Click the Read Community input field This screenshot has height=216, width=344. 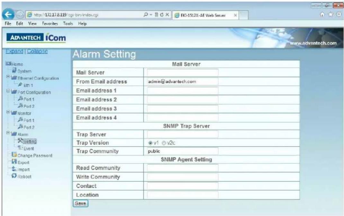[183, 168]
